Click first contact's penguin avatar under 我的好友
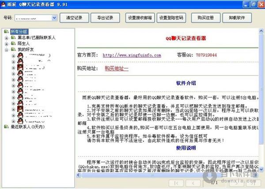This screenshot has height=189, width=265. click(20, 55)
